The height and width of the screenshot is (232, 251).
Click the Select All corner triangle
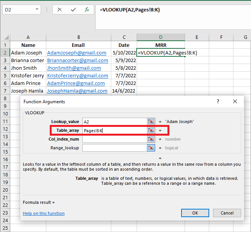(x=6, y=37)
